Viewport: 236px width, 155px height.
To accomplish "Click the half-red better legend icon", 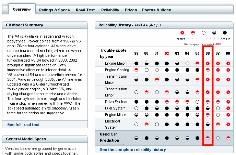I will click(x=193, y=33).
